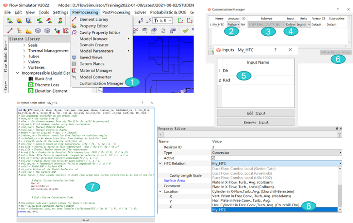Click the green check mark icon
The height and width of the screenshot is (223, 353).
click(185, 31)
